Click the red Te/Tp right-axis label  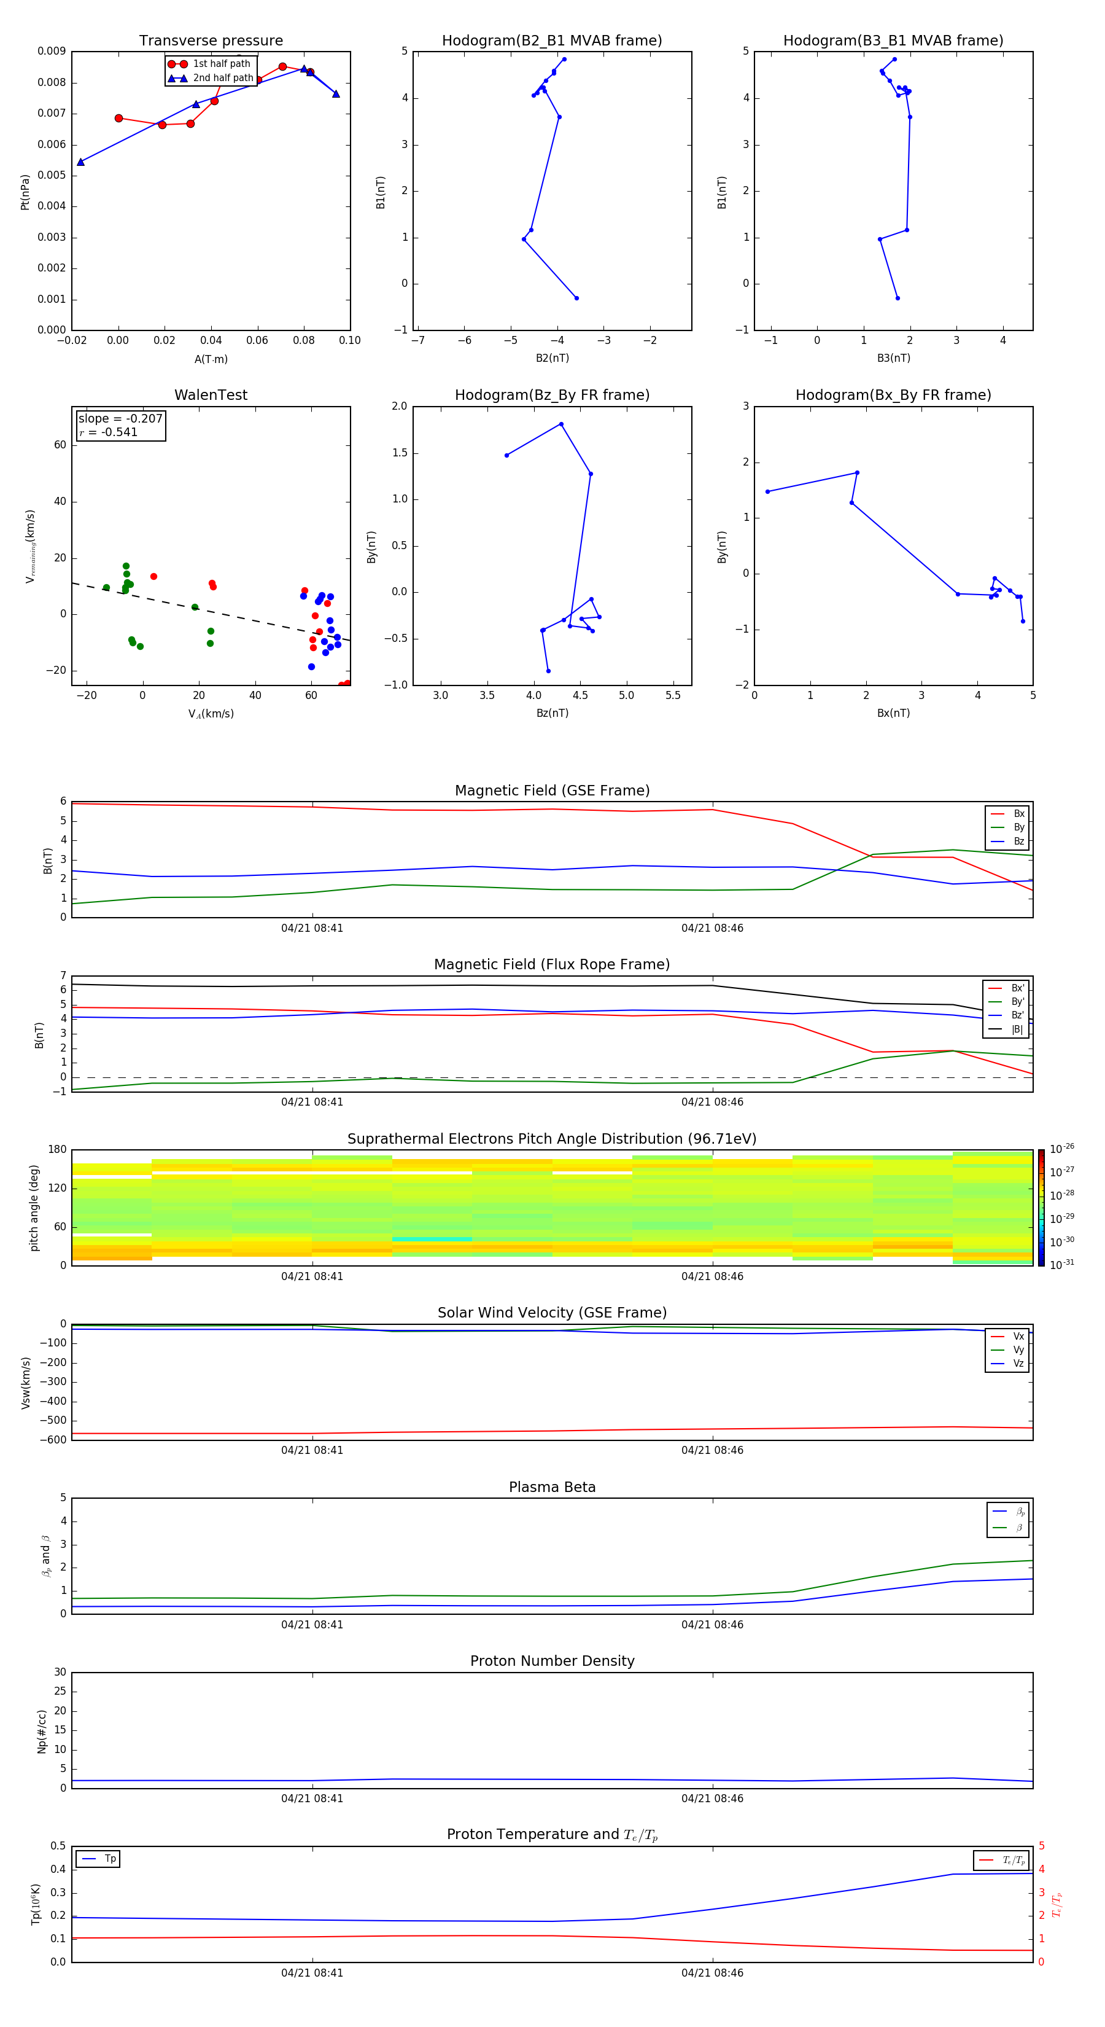pyautogui.click(x=1057, y=1904)
